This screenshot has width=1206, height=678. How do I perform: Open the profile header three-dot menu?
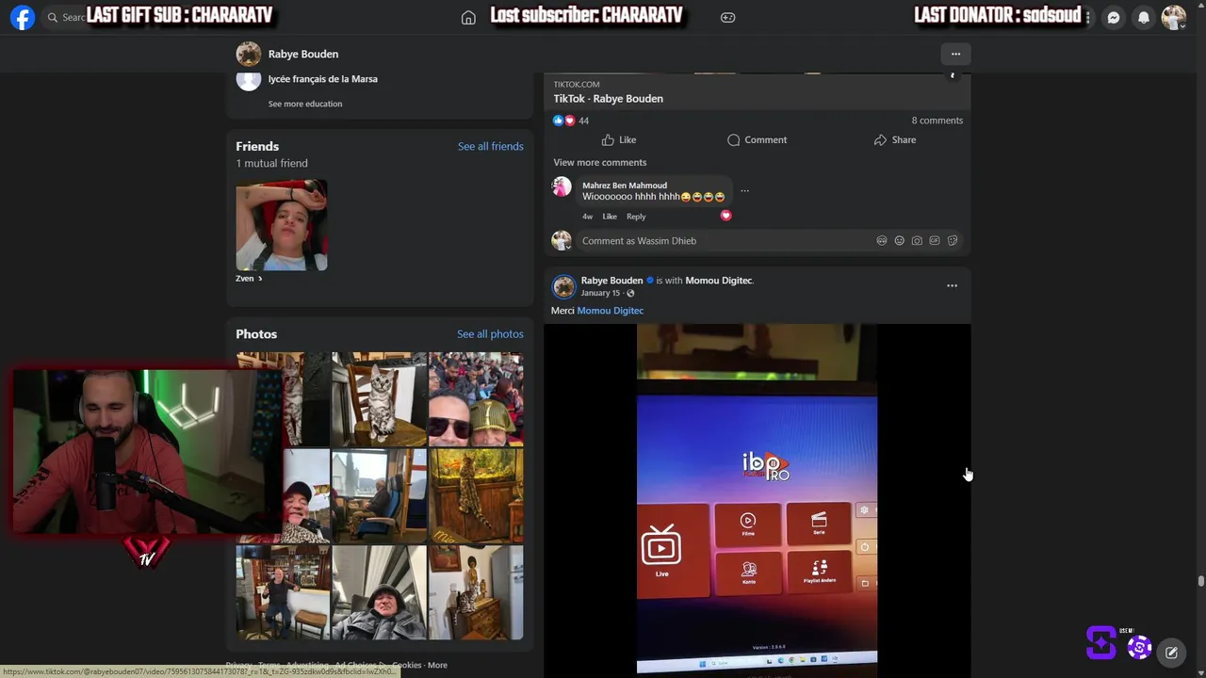(x=955, y=54)
